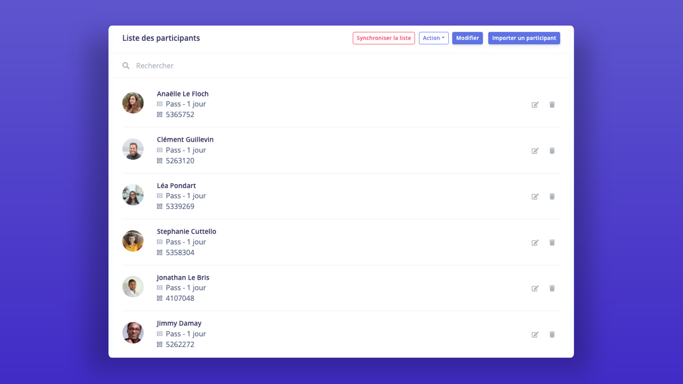
Task: Open the participant search input field
Action: [x=341, y=66]
